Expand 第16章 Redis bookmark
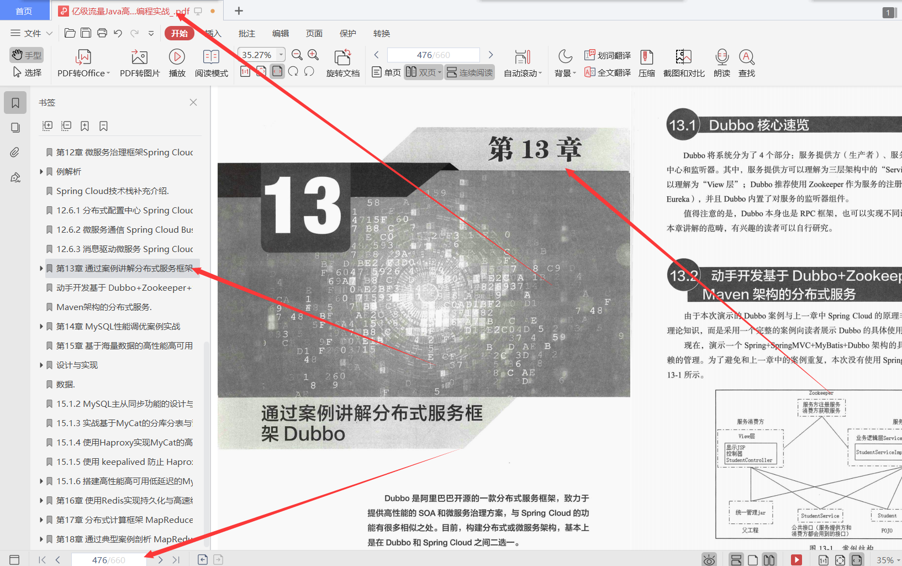Image resolution: width=902 pixels, height=566 pixels. [41, 501]
